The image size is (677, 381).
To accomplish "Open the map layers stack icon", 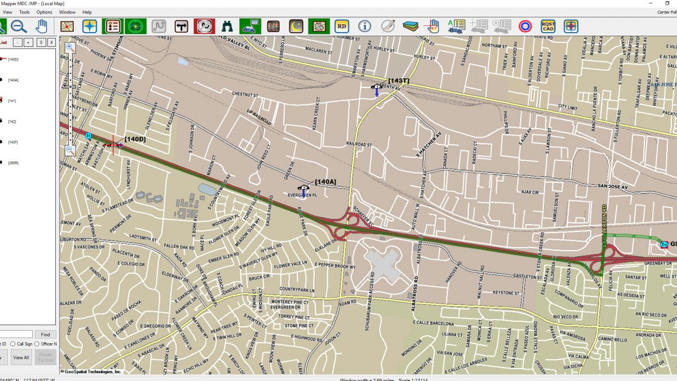I will pyautogui.click(x=410, y=26).
